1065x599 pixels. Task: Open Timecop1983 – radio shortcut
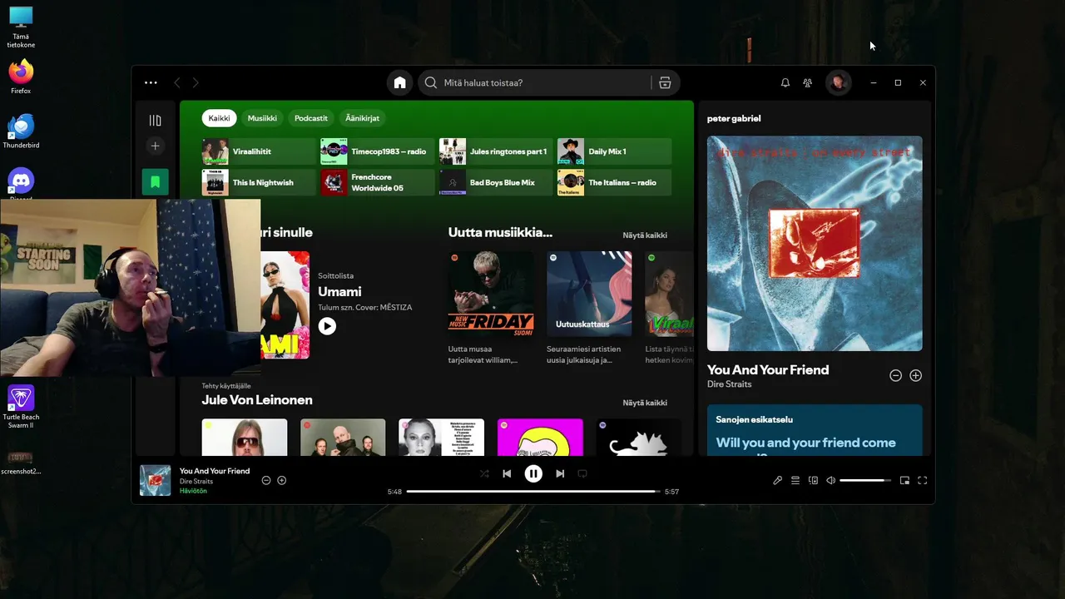tap(377, 151)
